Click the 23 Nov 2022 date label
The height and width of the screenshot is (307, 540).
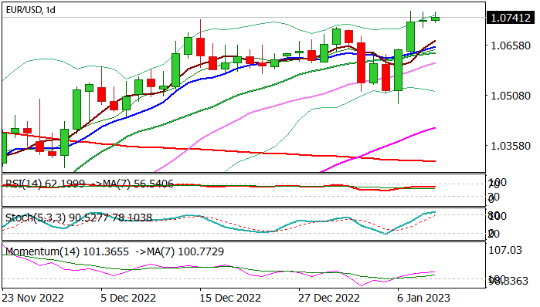(33, 298)
